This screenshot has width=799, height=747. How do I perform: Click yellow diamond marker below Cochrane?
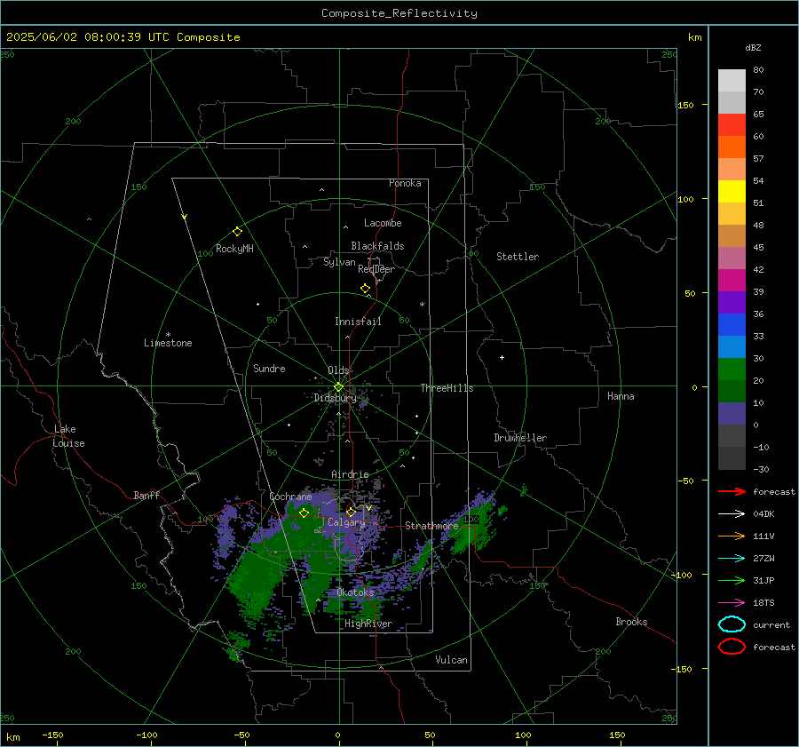click(x=304, y=513)
